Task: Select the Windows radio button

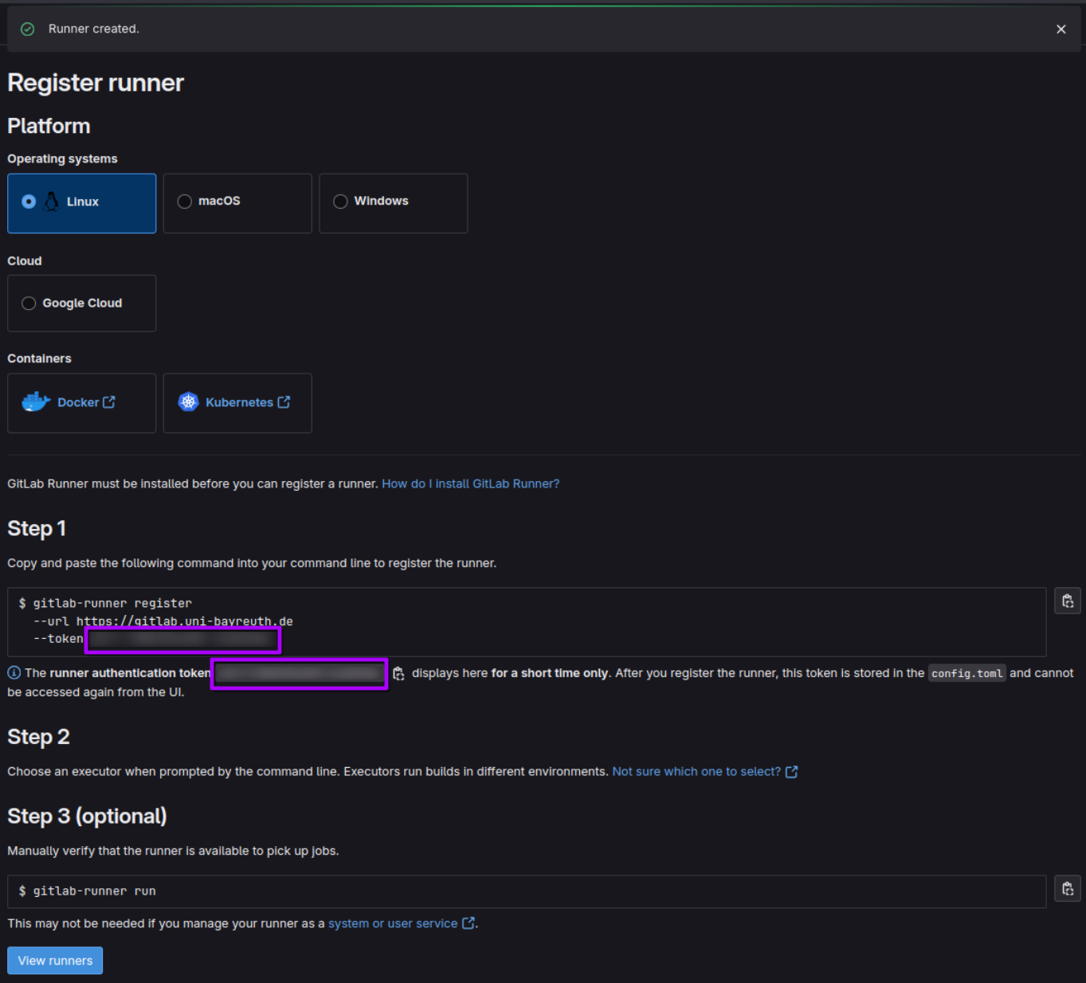Action: pyautogui.click(x=340, y=202)
